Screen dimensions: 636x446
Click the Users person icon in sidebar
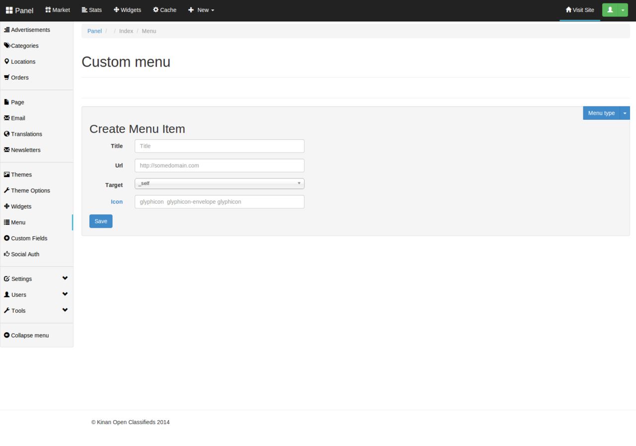[x=7, y=295]
